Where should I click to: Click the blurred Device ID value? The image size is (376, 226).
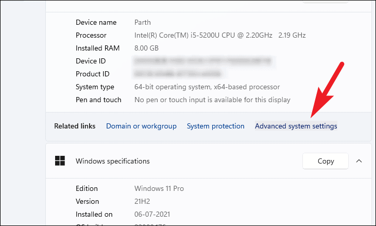203,61
